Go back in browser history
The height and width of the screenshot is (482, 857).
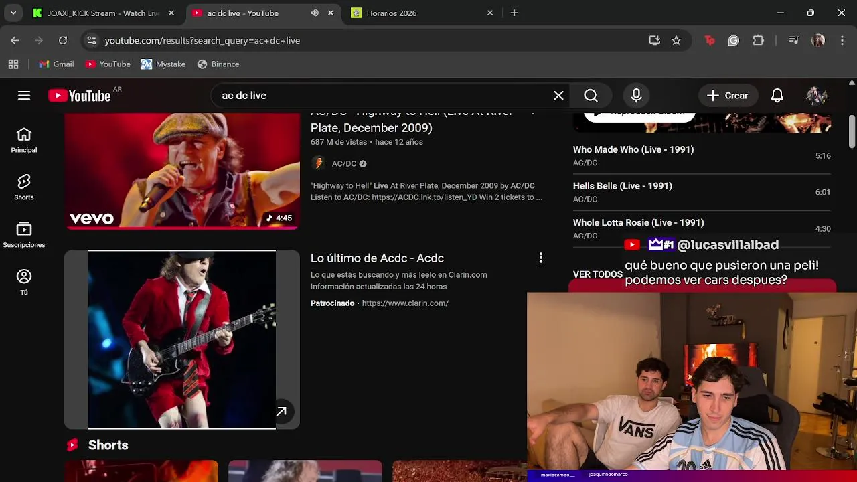tap(15, 40)
